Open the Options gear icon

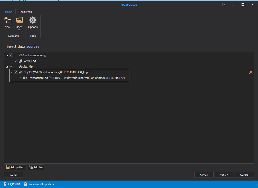(33, 20)
